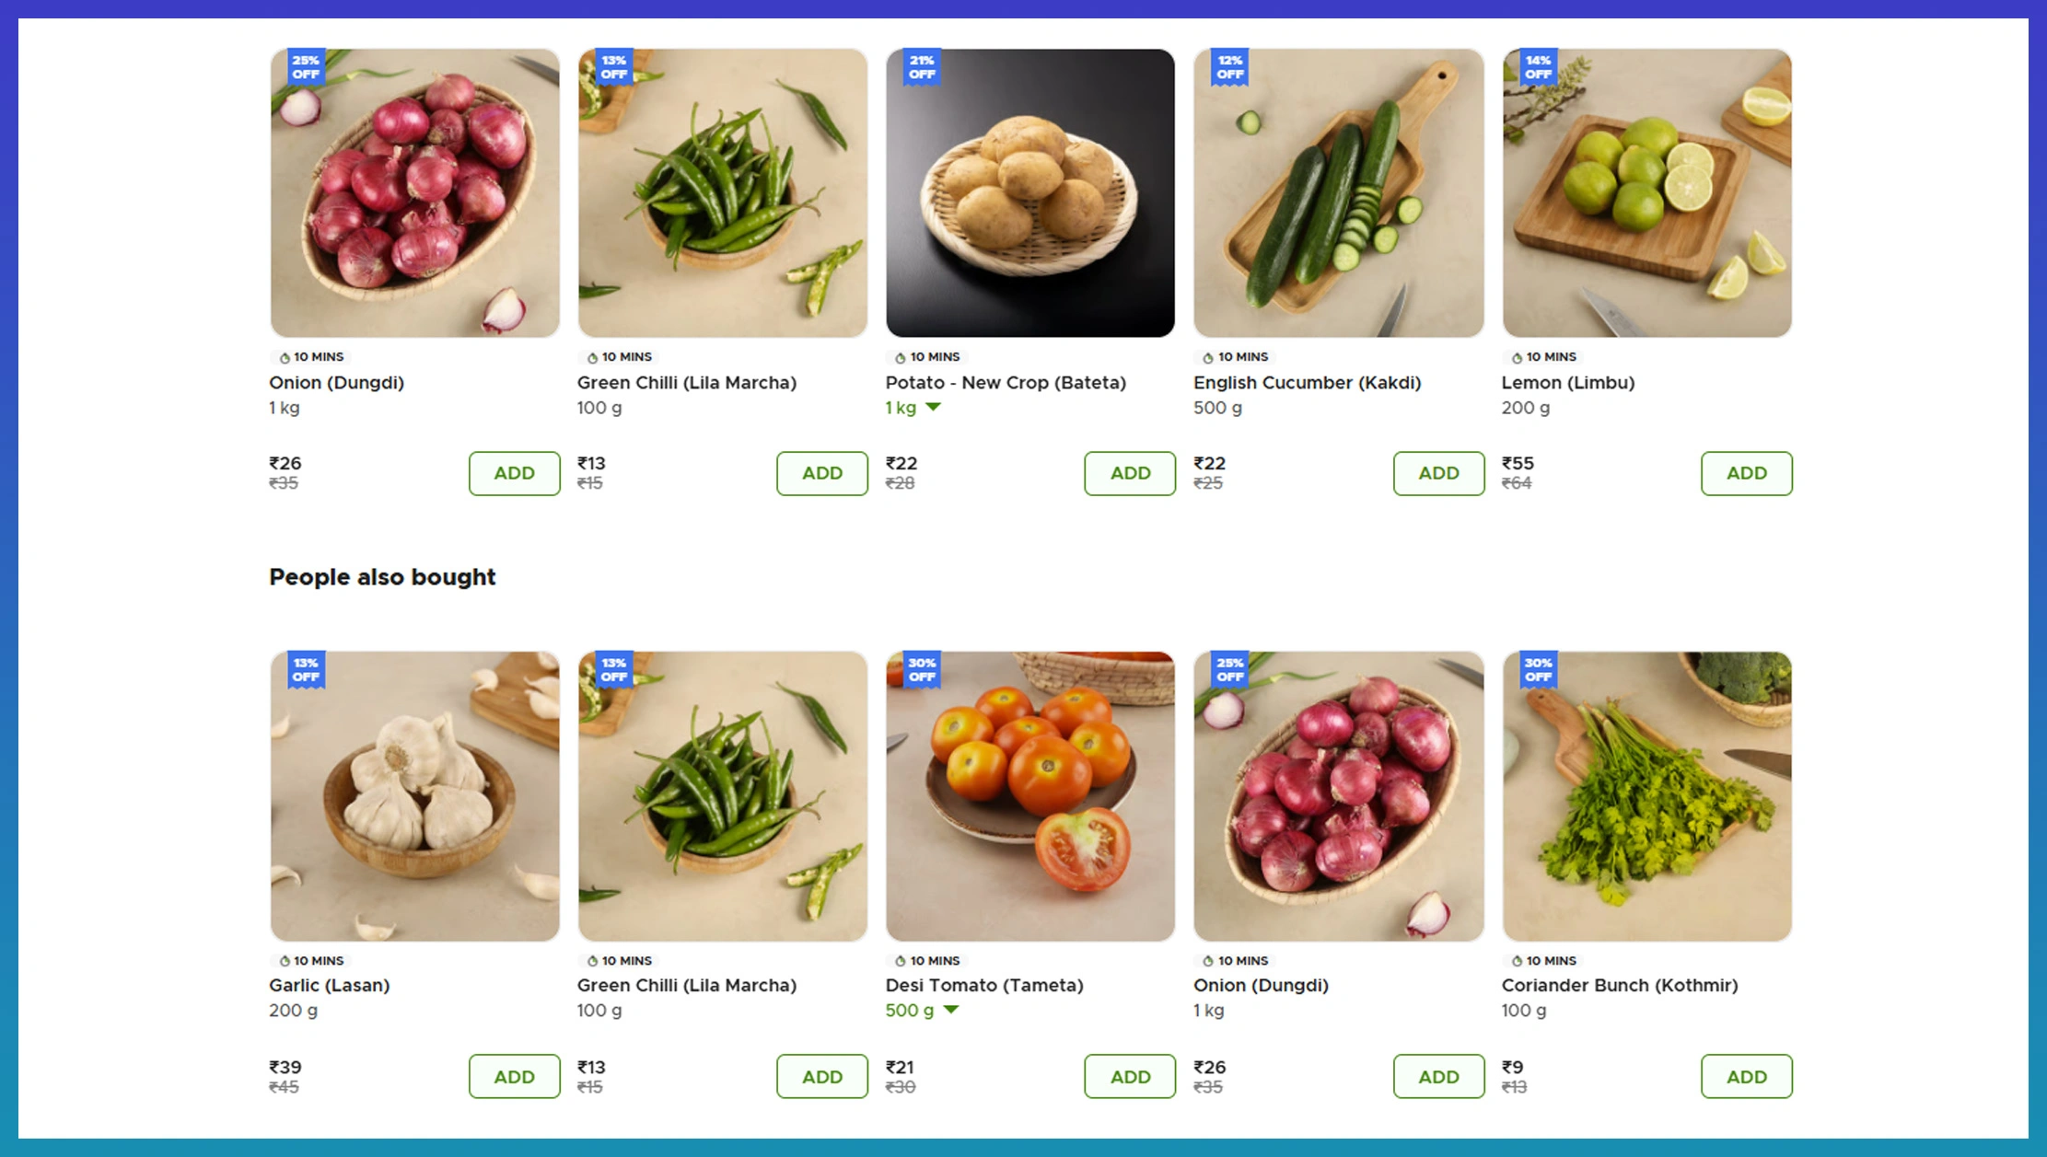
Task: ADD the English Cucumber (Kakdi) to cart
Action: (1438, 473)
